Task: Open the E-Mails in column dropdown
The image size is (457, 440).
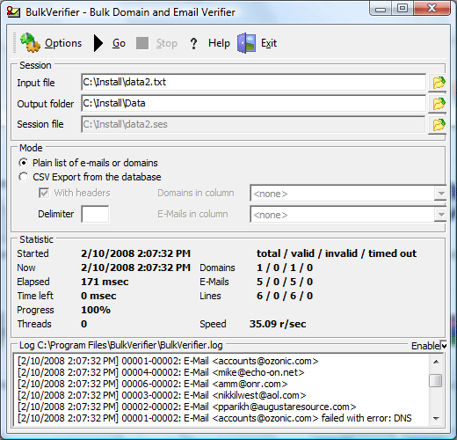Action: tap(440, 215)
